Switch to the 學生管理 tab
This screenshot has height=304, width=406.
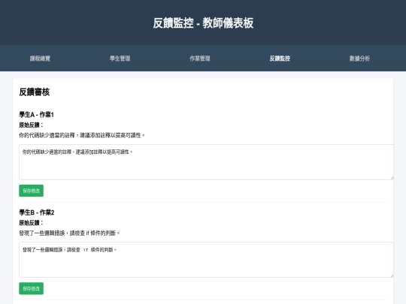(120, 59)
